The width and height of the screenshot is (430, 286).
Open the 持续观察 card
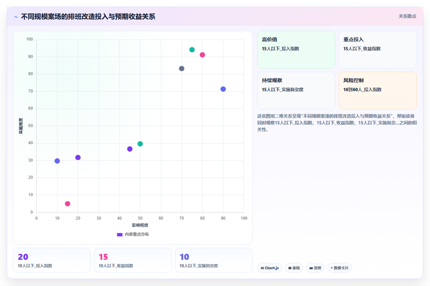pyautogui.click(x=296, y=91)
